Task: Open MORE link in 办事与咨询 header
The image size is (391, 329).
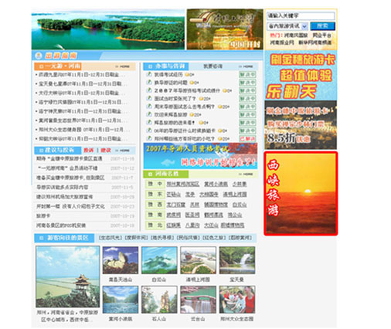Action: coord(246,66)
